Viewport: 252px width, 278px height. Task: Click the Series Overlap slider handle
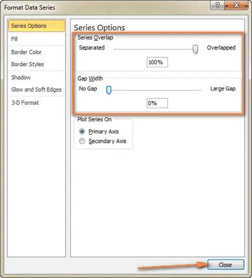[x=196, y=49]
